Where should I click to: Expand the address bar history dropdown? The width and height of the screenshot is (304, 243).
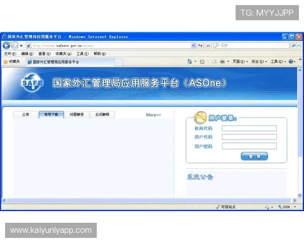(194, 46)
